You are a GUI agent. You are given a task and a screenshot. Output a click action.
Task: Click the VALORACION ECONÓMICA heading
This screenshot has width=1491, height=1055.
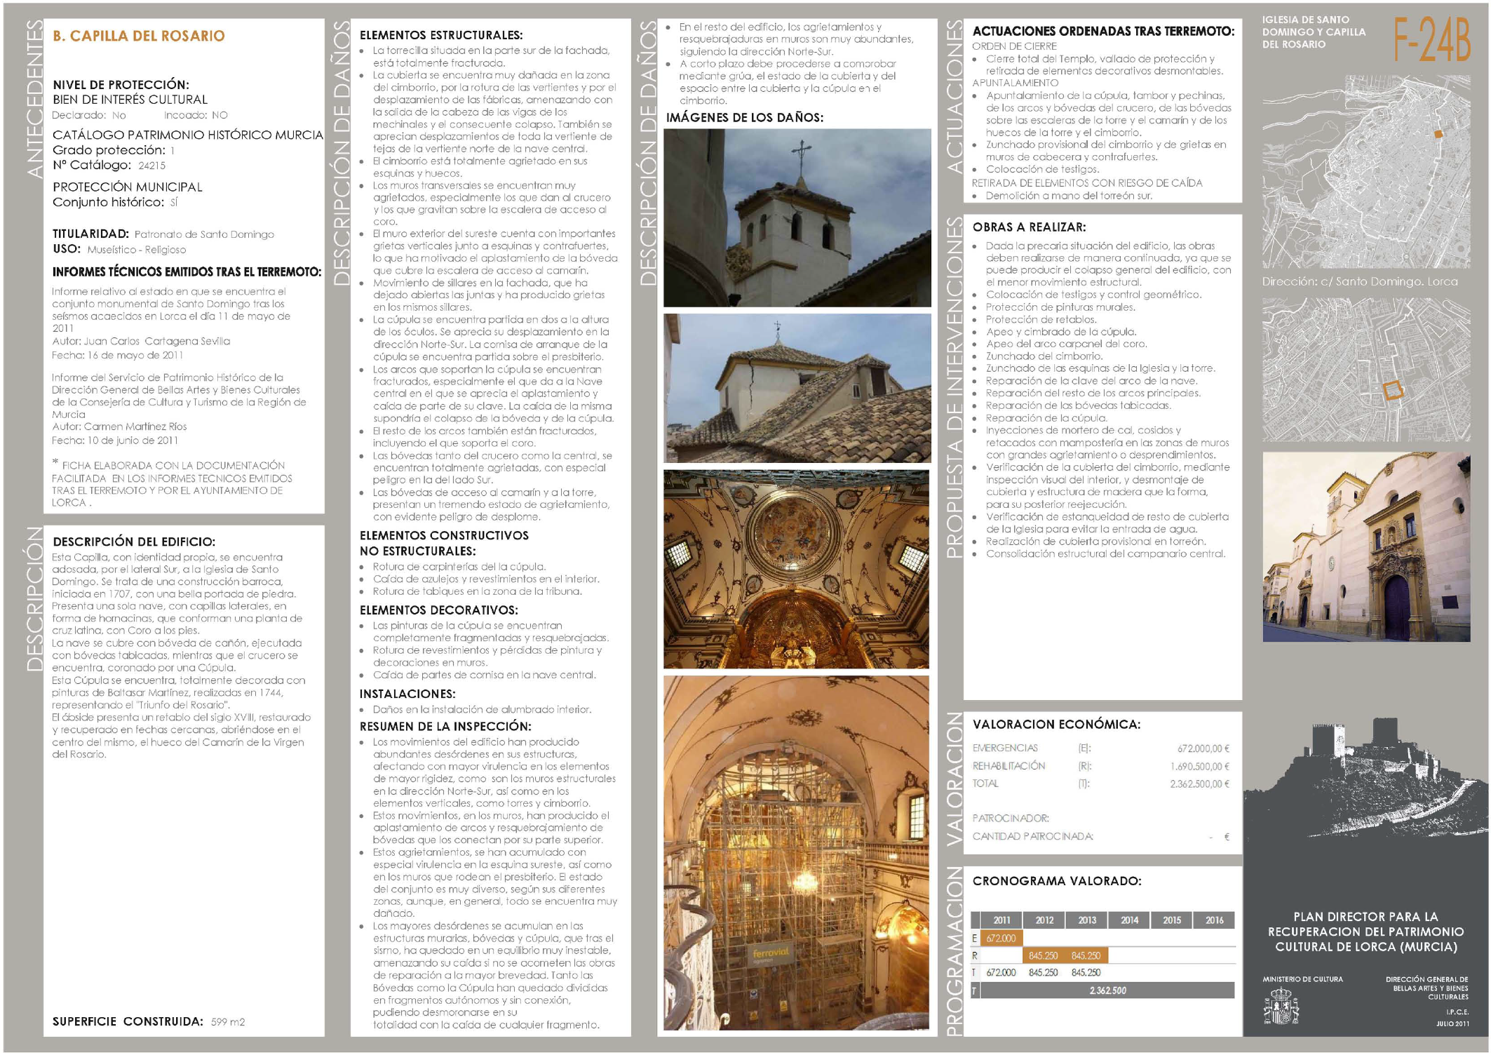1056,725
